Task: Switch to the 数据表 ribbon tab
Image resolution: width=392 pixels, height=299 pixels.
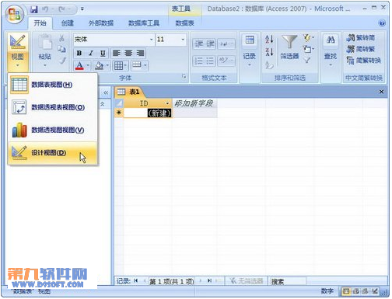Action: [184, 23]
